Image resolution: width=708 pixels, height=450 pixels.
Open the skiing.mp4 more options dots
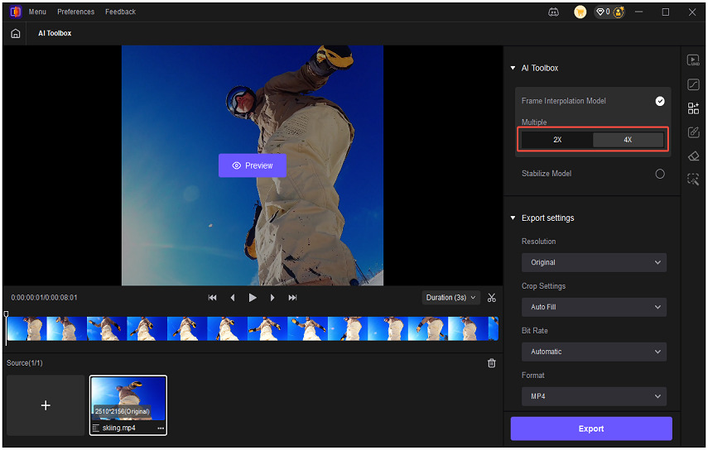click(x=161, y=428)
